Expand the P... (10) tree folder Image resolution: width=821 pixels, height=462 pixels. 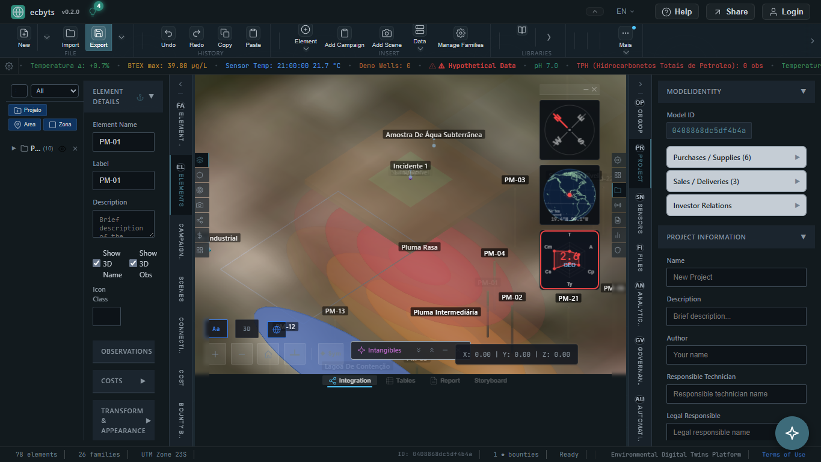pyautogui.click(x=14, y=149)
